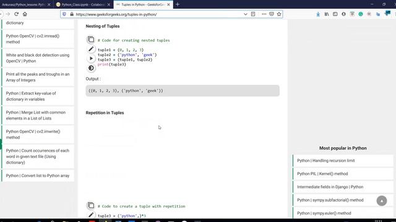The width and height of the screenshot is (396, 222).
Task: Click the 'Nesting of Tuples' heading
Action: (103, 26)
